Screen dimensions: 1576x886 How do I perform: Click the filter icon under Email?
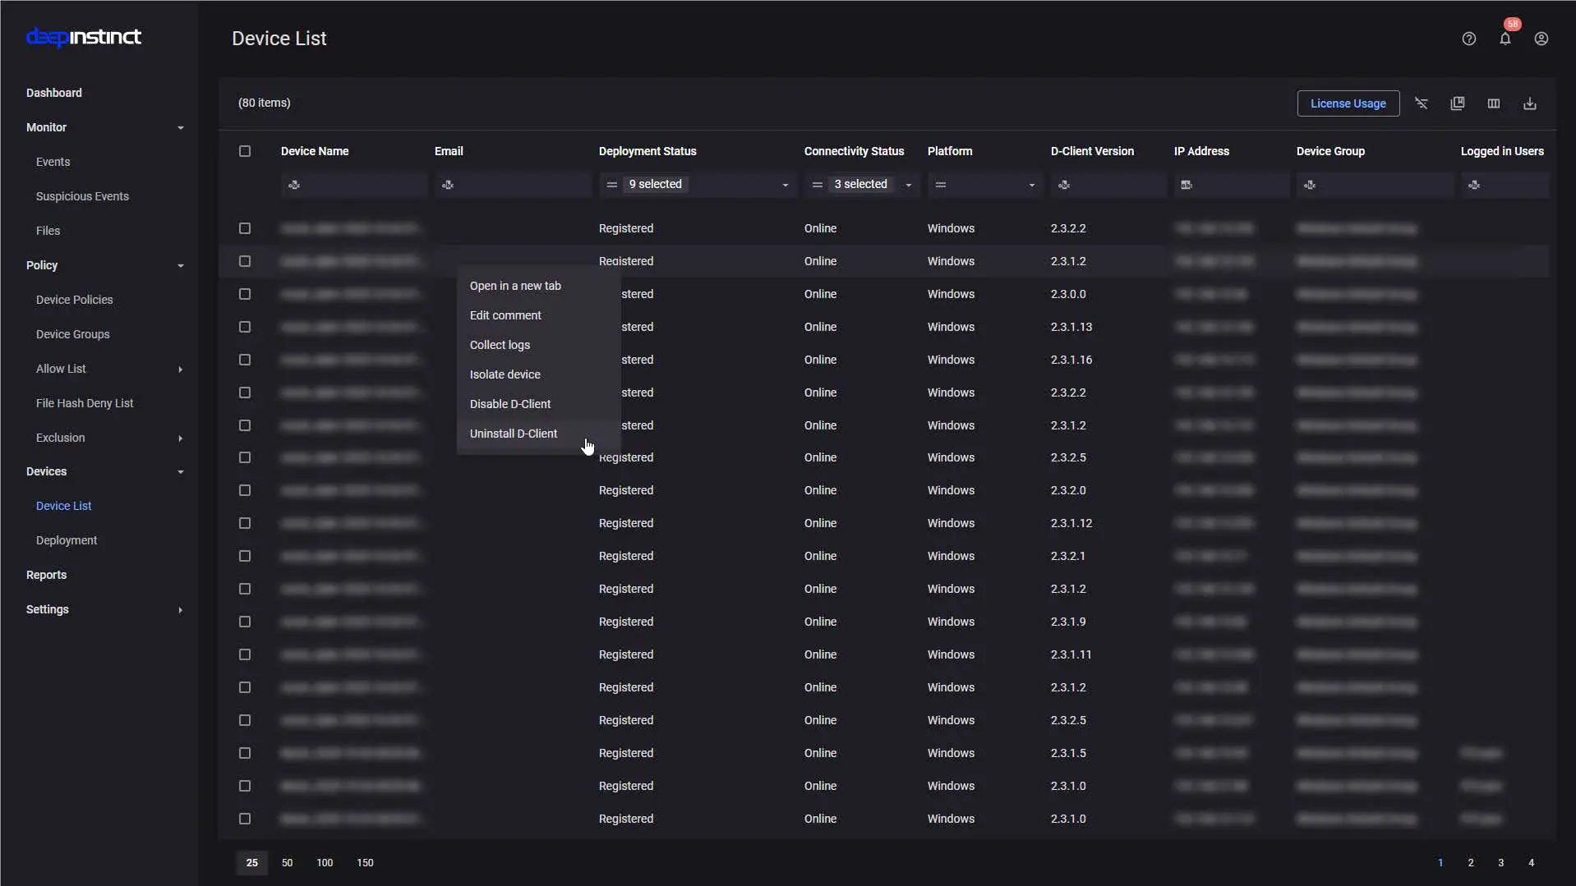pos(448,185)
